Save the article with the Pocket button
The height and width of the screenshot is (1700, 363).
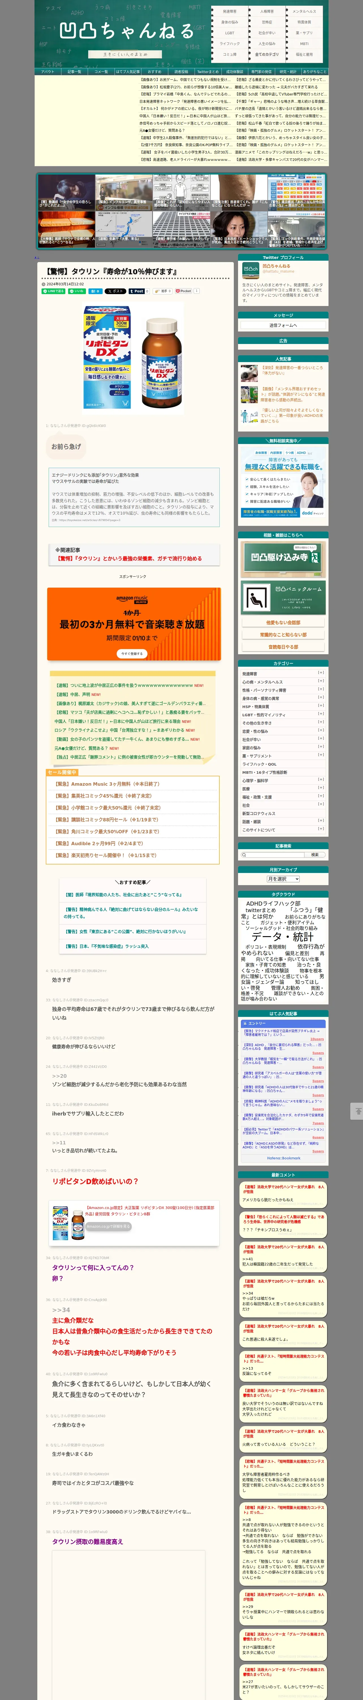click(184, 291)
